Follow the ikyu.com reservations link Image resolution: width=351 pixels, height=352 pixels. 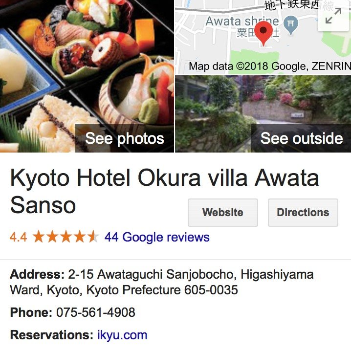pos(122,335)
